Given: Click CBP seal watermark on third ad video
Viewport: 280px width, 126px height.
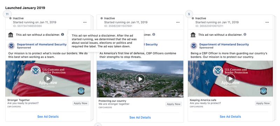Looking at the screenshot, I should click(x=264, y=91).
